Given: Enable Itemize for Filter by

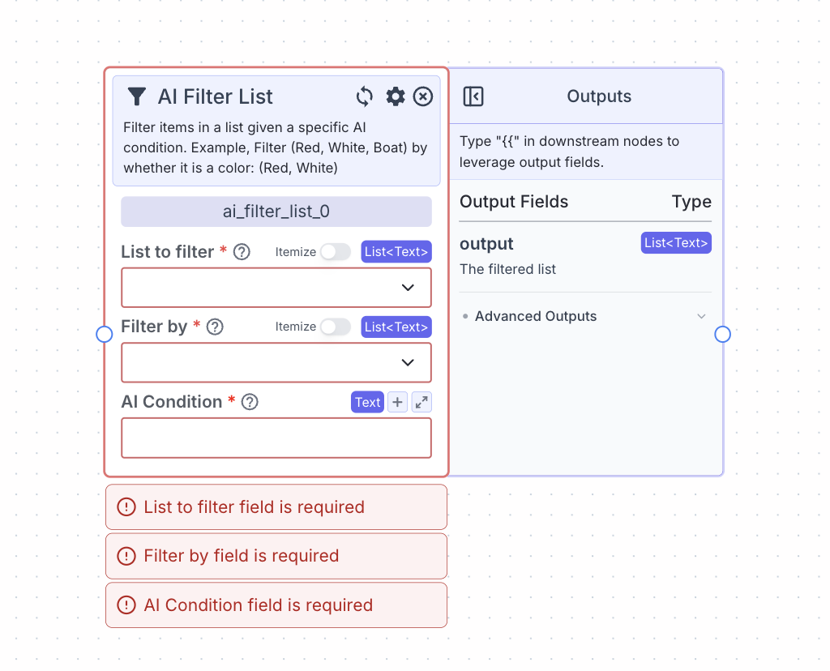Looking at the screenshot, I should 336,327.
